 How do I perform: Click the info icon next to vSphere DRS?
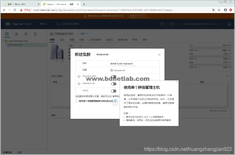click(79, 76)
